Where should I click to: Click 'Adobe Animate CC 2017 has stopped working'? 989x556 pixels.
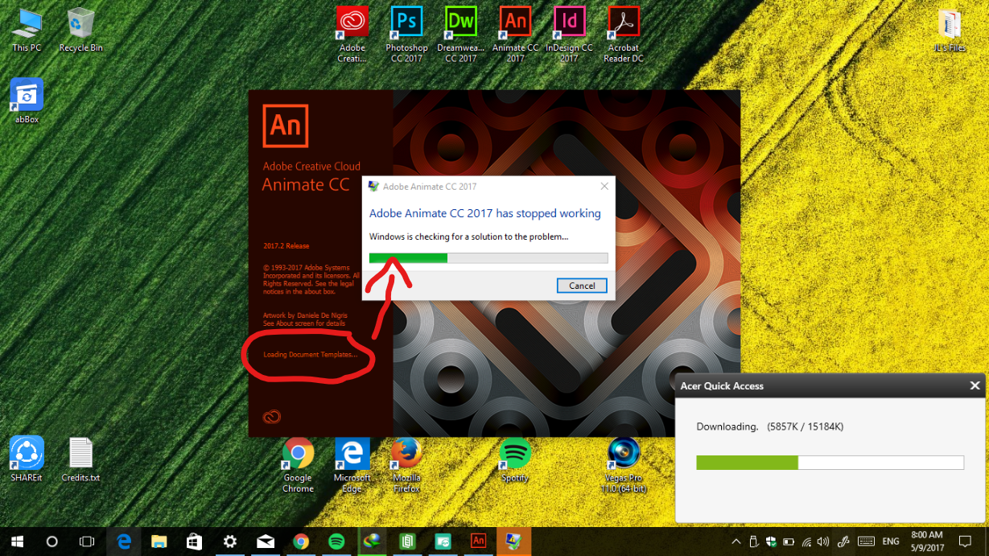[x=484, y=213]
